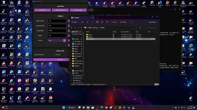The width and height of the screenshot is (197, 110).
Task: Select the player1 folder
Action: pos(90,35)
